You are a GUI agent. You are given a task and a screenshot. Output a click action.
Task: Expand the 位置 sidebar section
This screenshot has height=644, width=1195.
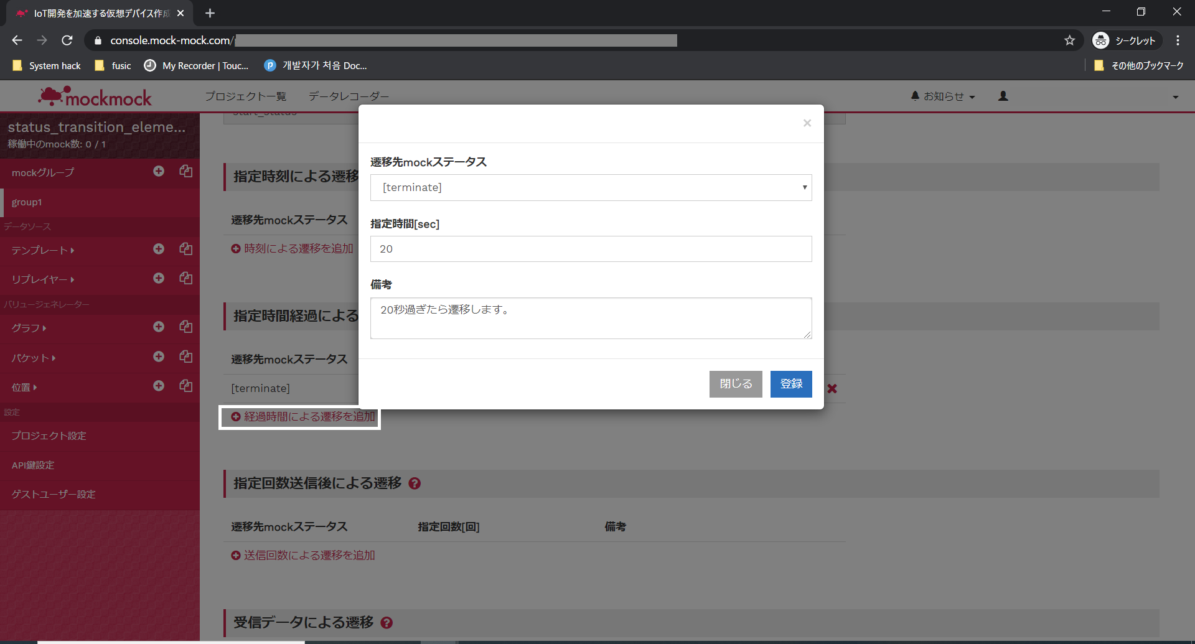click(24, 387)
